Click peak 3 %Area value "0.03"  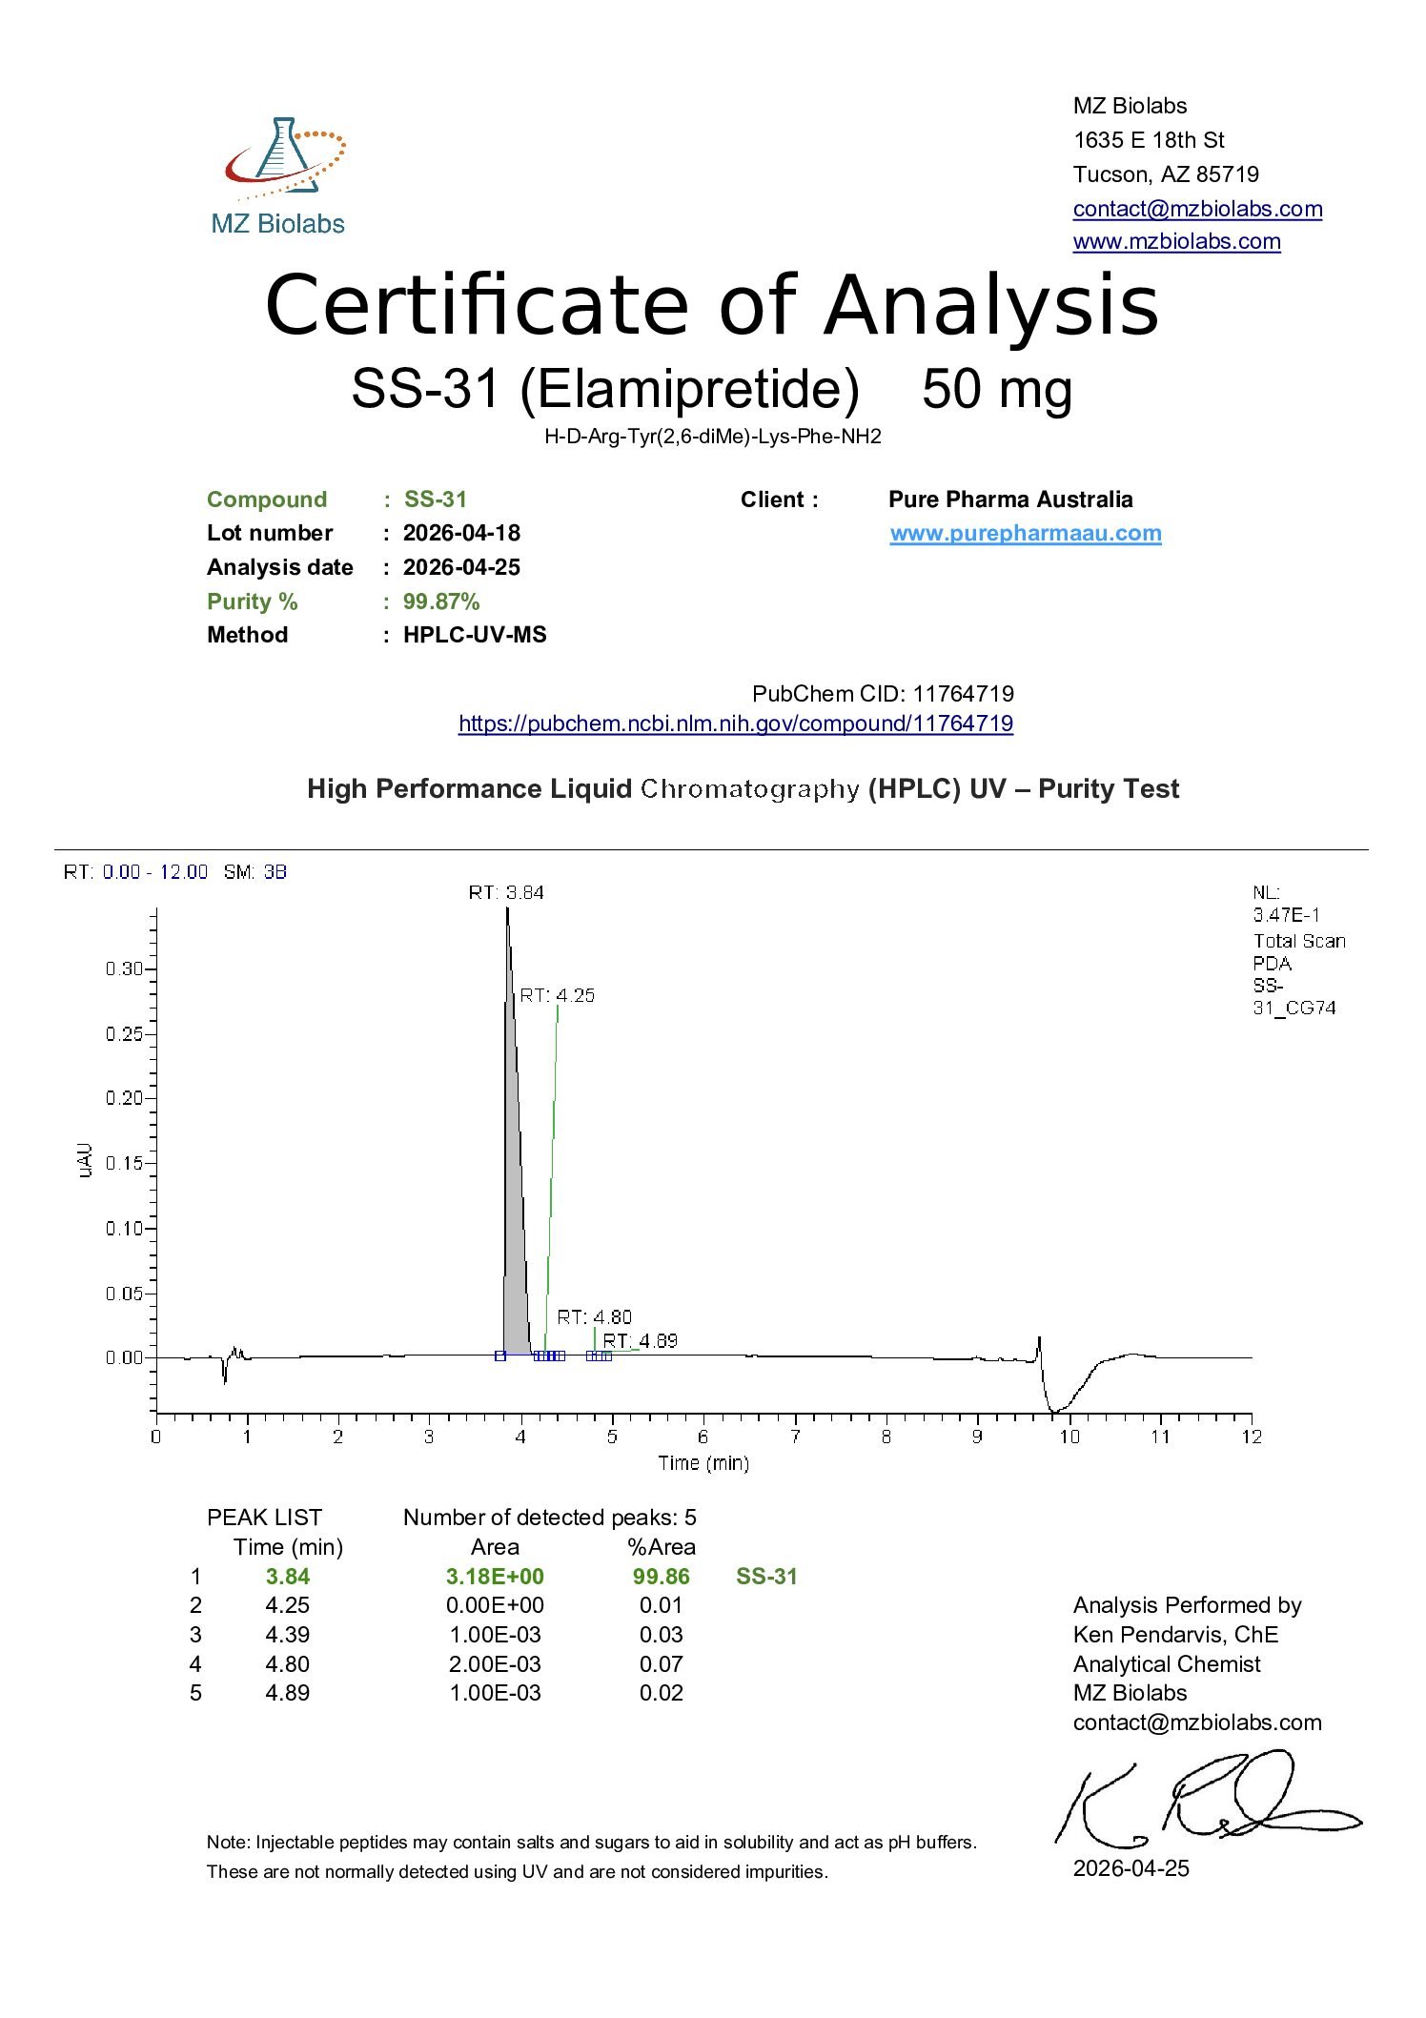tap(662, 1635)
